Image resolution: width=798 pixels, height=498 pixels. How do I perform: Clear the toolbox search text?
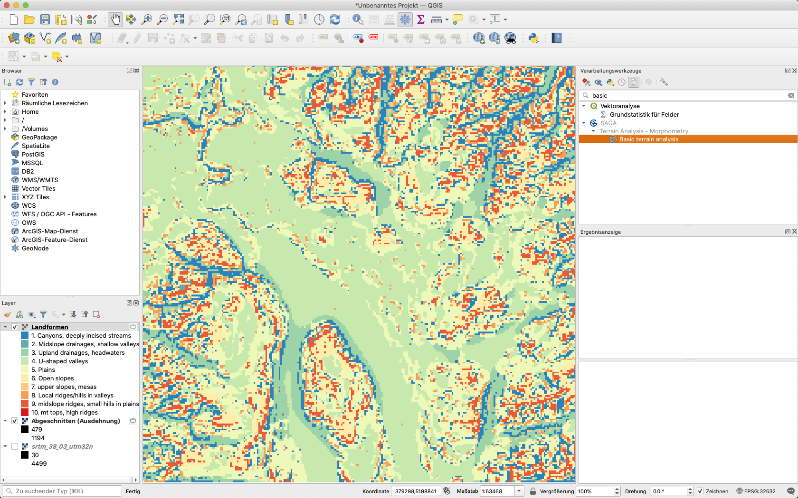click(791, 95)
